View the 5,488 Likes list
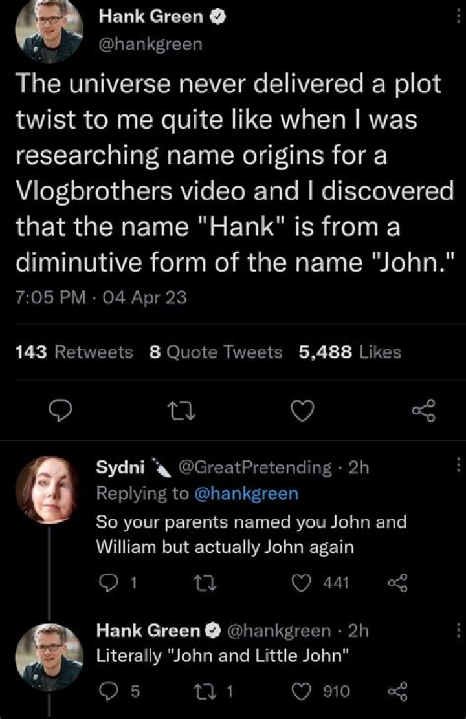466x719 pixels. click(x=350, y=352)
